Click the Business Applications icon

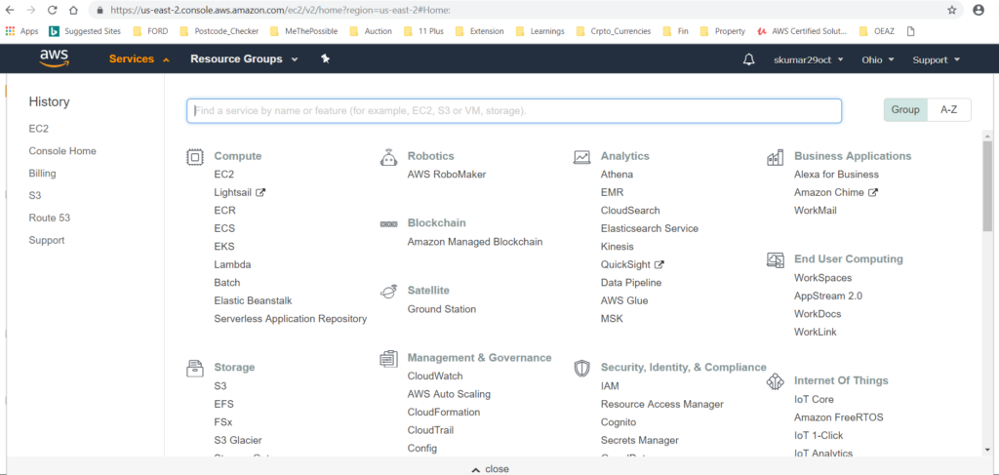(x=775, y=157)
